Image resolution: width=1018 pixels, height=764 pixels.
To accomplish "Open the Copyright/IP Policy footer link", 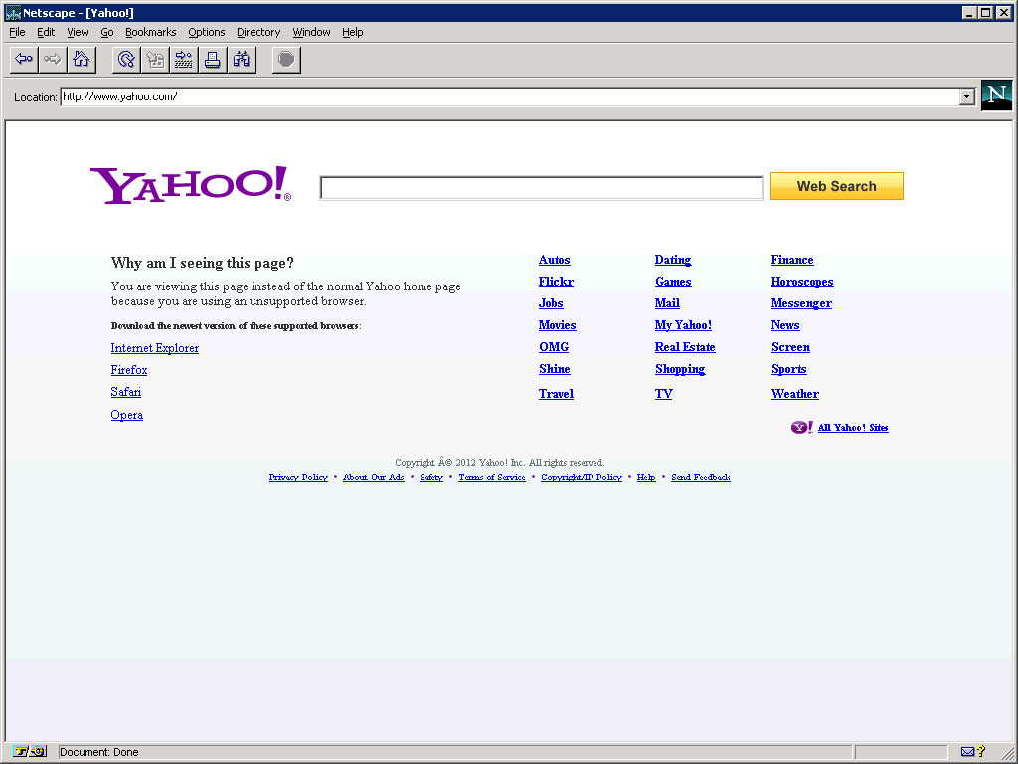I will pyautogui.click(x=582, y=477).
